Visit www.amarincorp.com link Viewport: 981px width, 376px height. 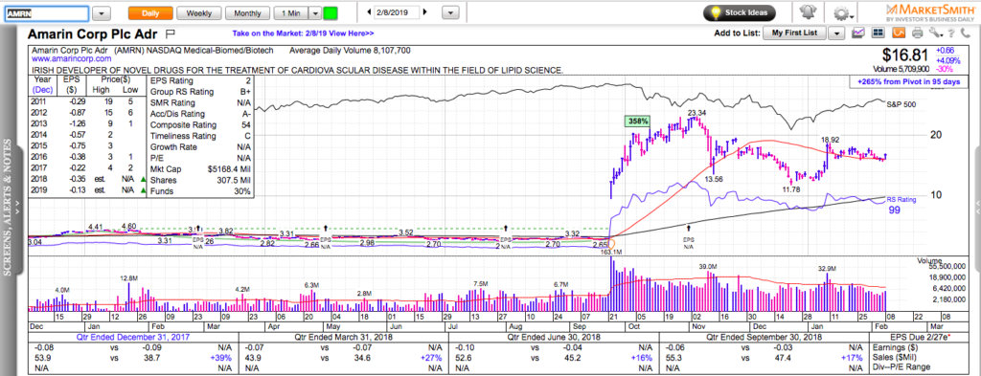pyautogui.click(x=71, y=58)
